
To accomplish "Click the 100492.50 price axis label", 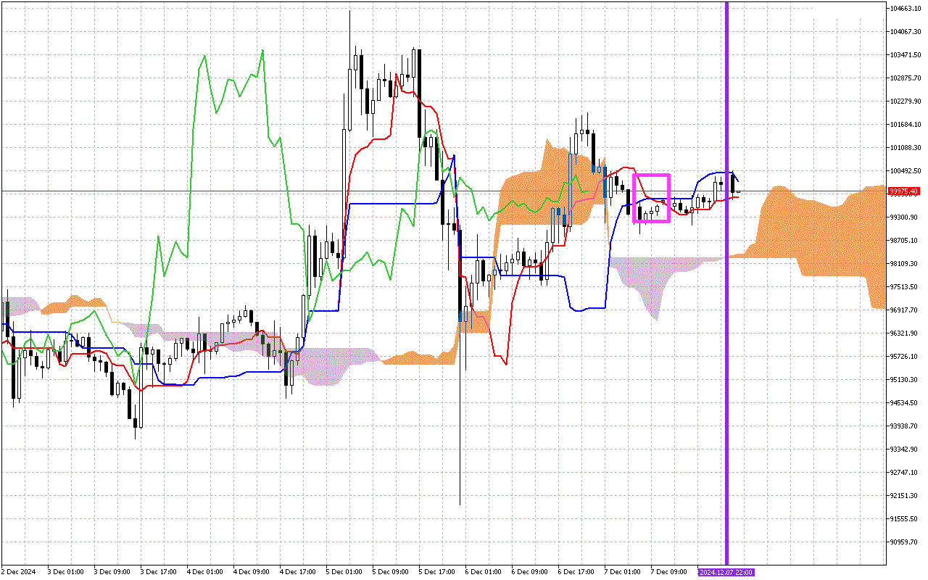I will point(906,171).
